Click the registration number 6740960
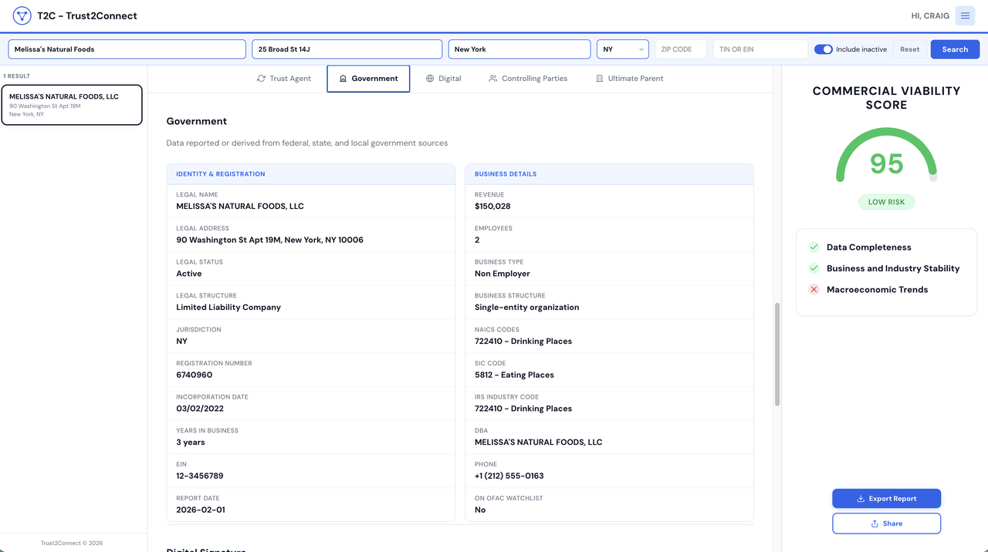This screenshot has height=552, width=988. tap(195, 375)
